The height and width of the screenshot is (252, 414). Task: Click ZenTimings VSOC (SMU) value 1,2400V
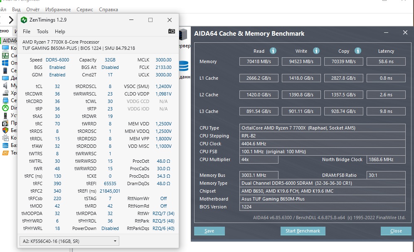coord(163,86)
